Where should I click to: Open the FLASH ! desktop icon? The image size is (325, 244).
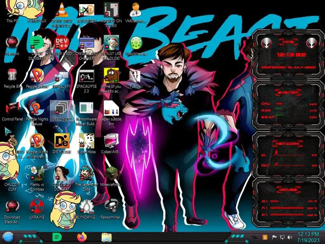click(136, 78)
